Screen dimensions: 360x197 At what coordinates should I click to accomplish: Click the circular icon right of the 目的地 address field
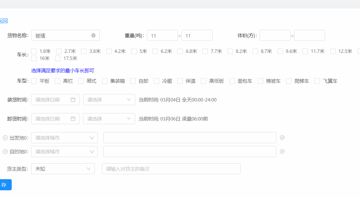282,151
